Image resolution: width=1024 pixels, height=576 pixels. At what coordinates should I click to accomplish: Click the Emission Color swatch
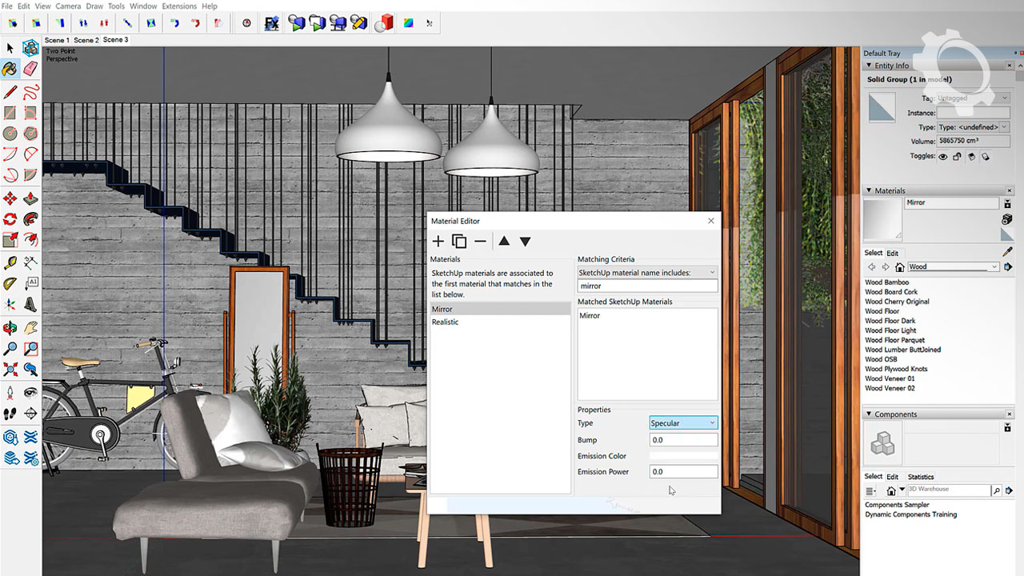683,456
